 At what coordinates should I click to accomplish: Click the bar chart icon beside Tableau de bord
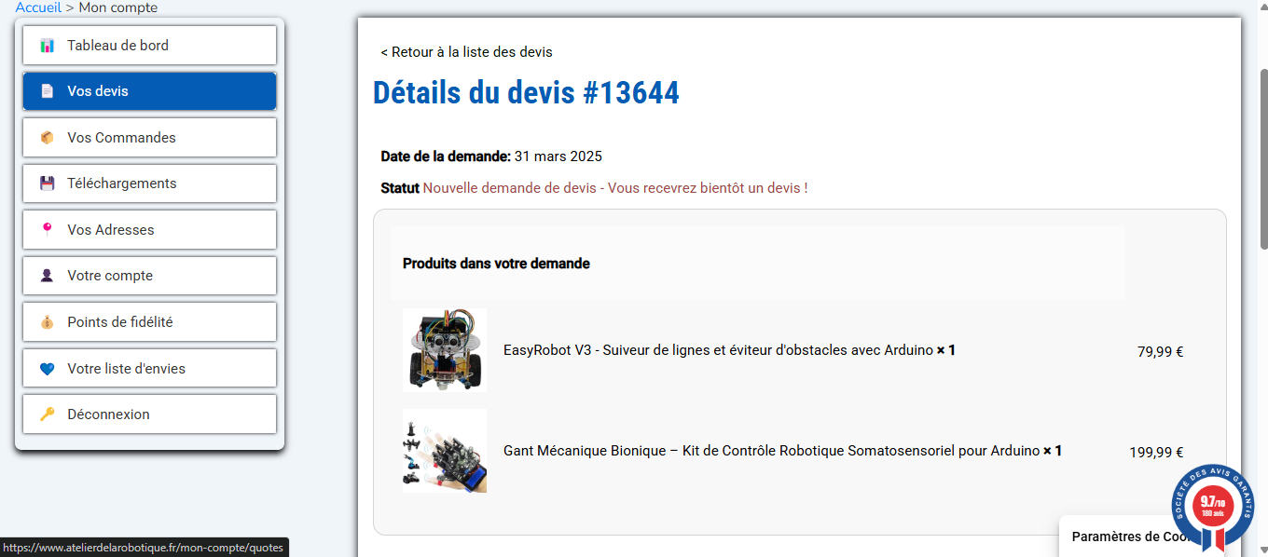47,46
